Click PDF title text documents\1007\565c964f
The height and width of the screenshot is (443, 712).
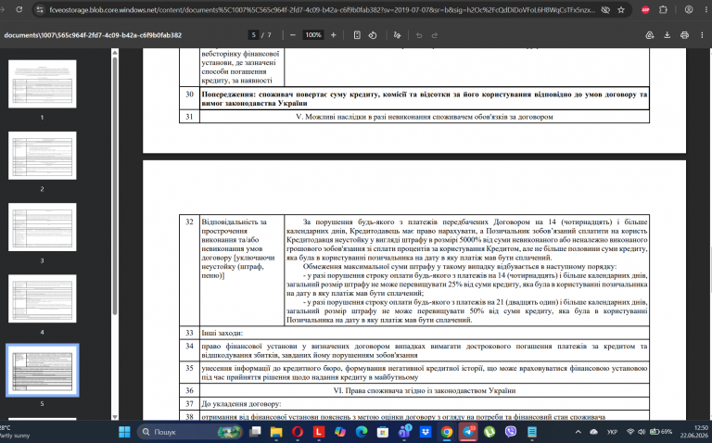93,35
